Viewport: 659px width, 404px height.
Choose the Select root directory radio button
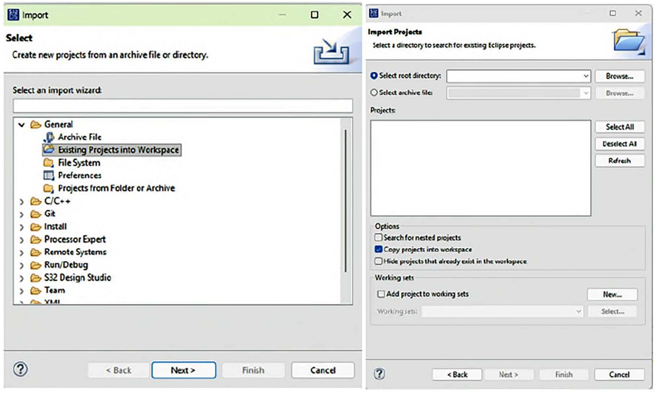pyautogui.click(x=374, y=76)
